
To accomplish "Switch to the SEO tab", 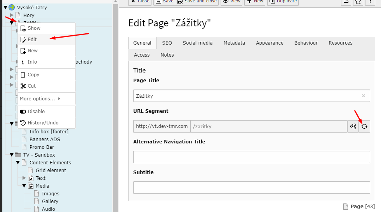I will [x=167, y=43].
